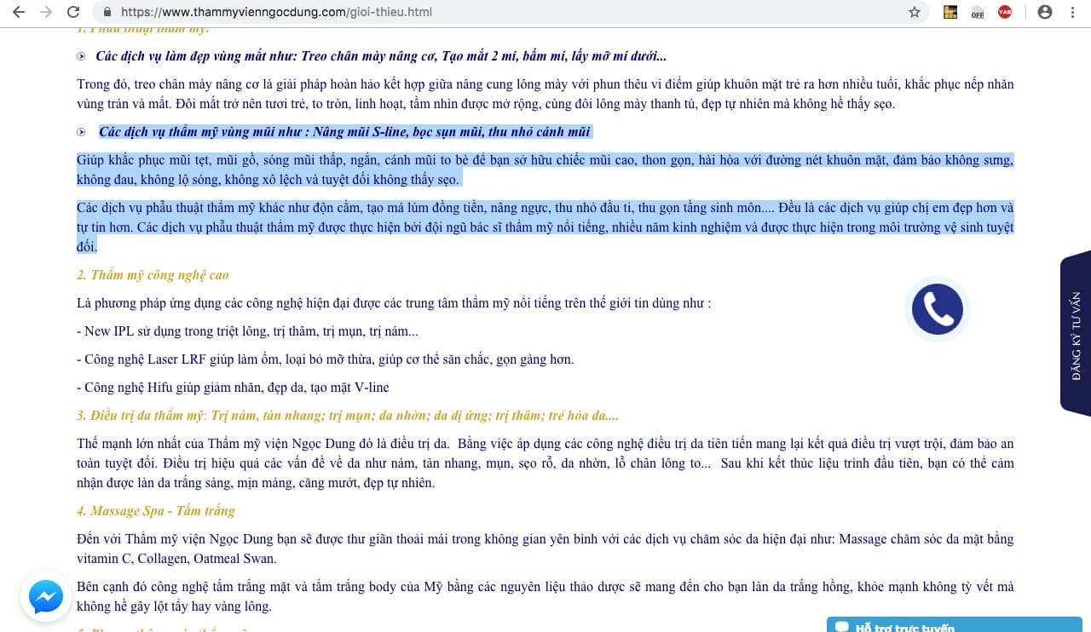The width and height of the screenshot is (1091, 632).
Task: Open the Facebook Messenger chat bubble
Action: point(46,597)
